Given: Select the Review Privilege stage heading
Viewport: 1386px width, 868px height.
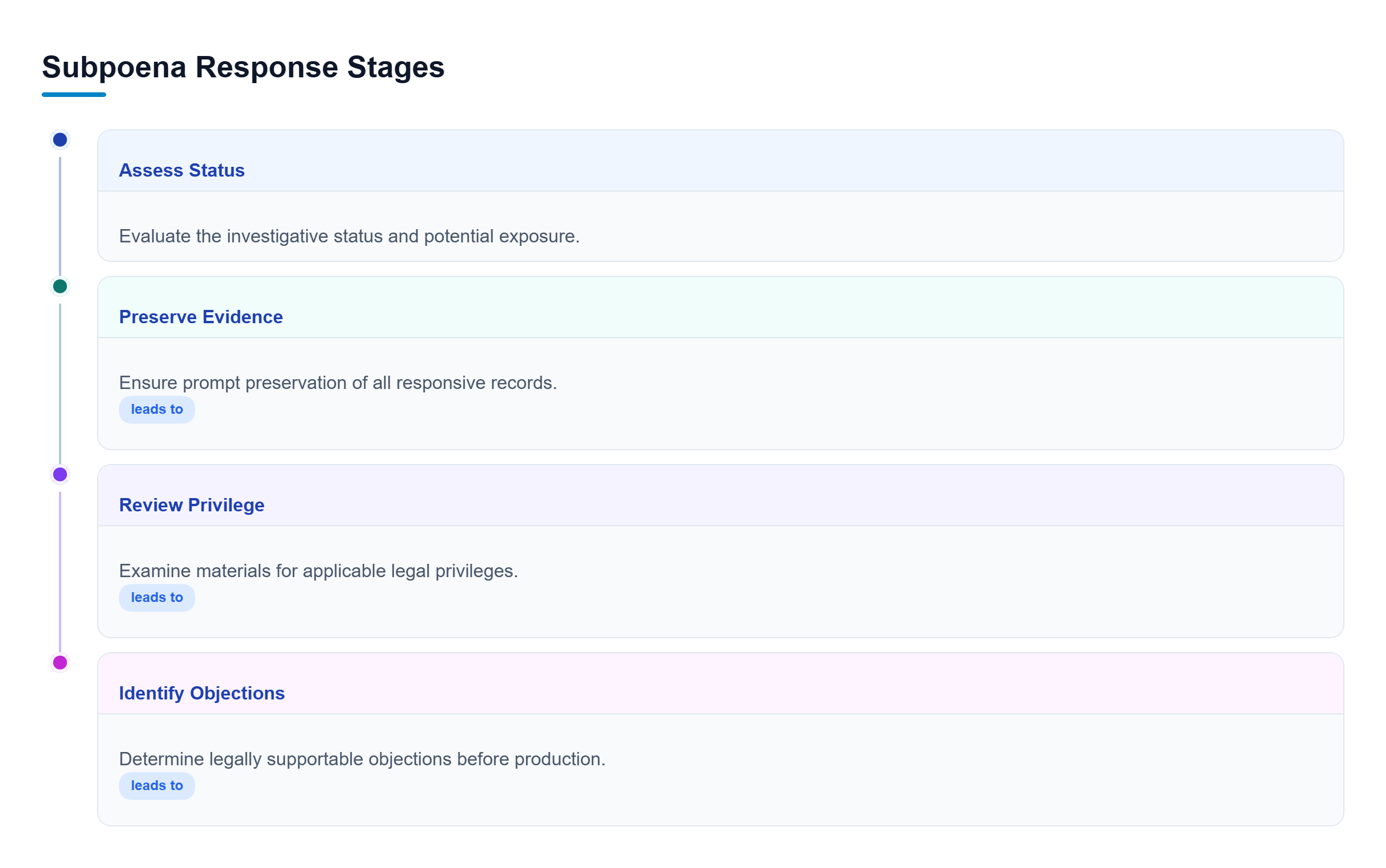Looking at the screenshot, I should tap(192, 505).
